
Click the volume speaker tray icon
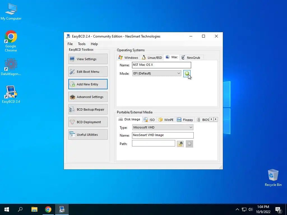tap(251, 209)
